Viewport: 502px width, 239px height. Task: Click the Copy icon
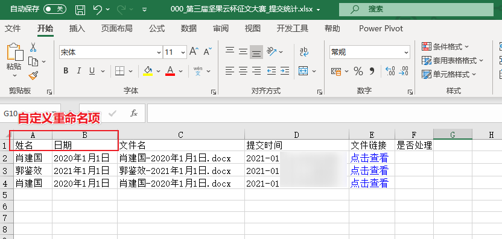(33, 61)
